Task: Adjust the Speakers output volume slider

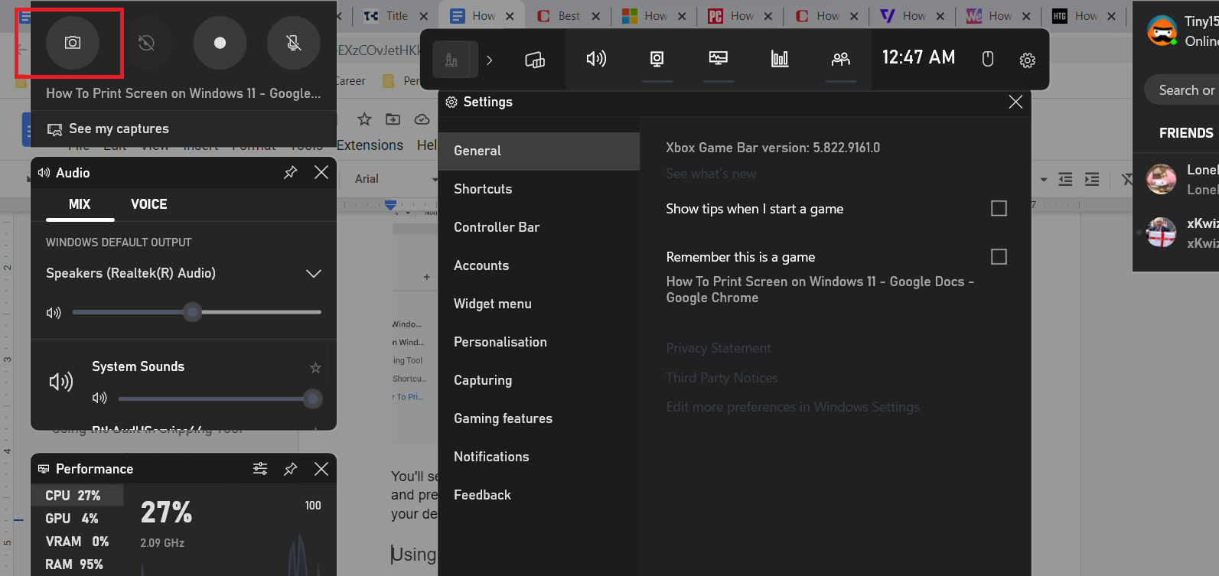Action: (x=197, y=312)
